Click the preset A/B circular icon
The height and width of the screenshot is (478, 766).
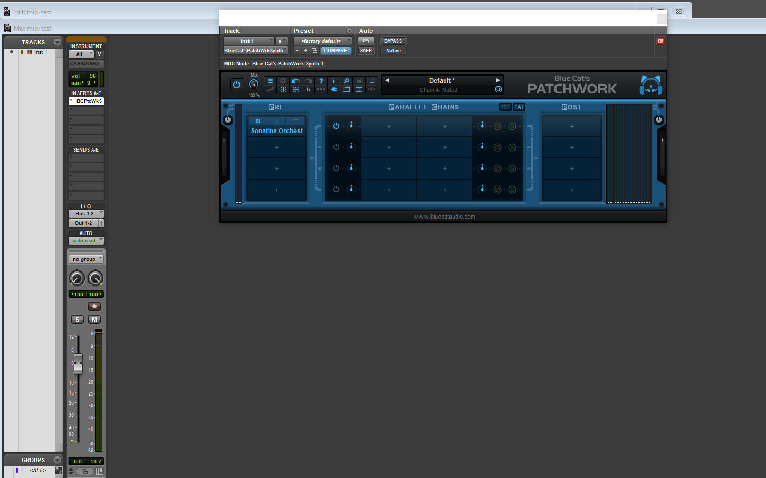[x=498, y=89]
